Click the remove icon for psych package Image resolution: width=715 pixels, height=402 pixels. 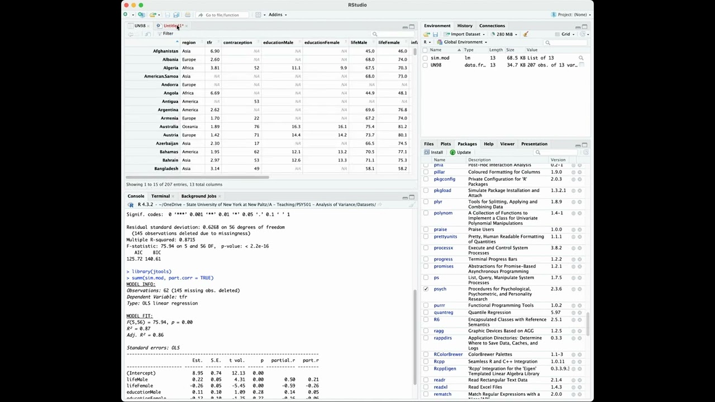pos(579,289)
